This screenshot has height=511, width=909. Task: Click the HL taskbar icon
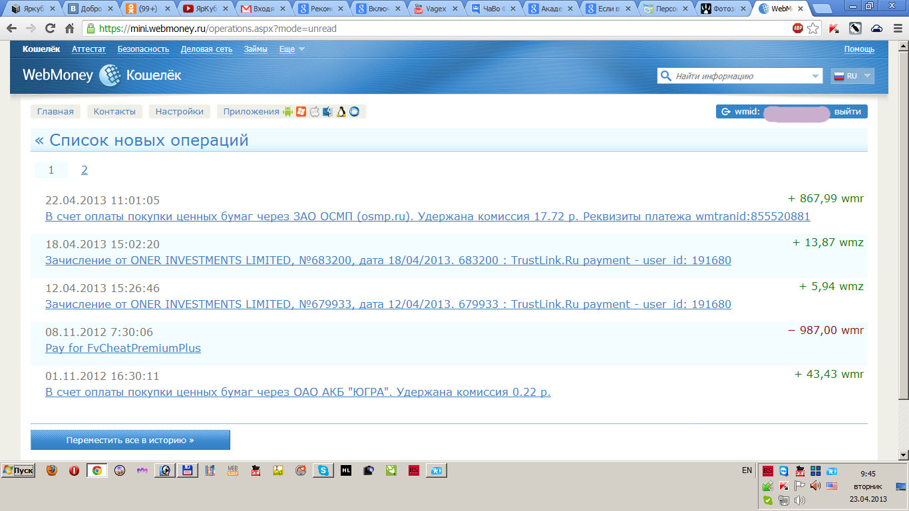[346, 470]
